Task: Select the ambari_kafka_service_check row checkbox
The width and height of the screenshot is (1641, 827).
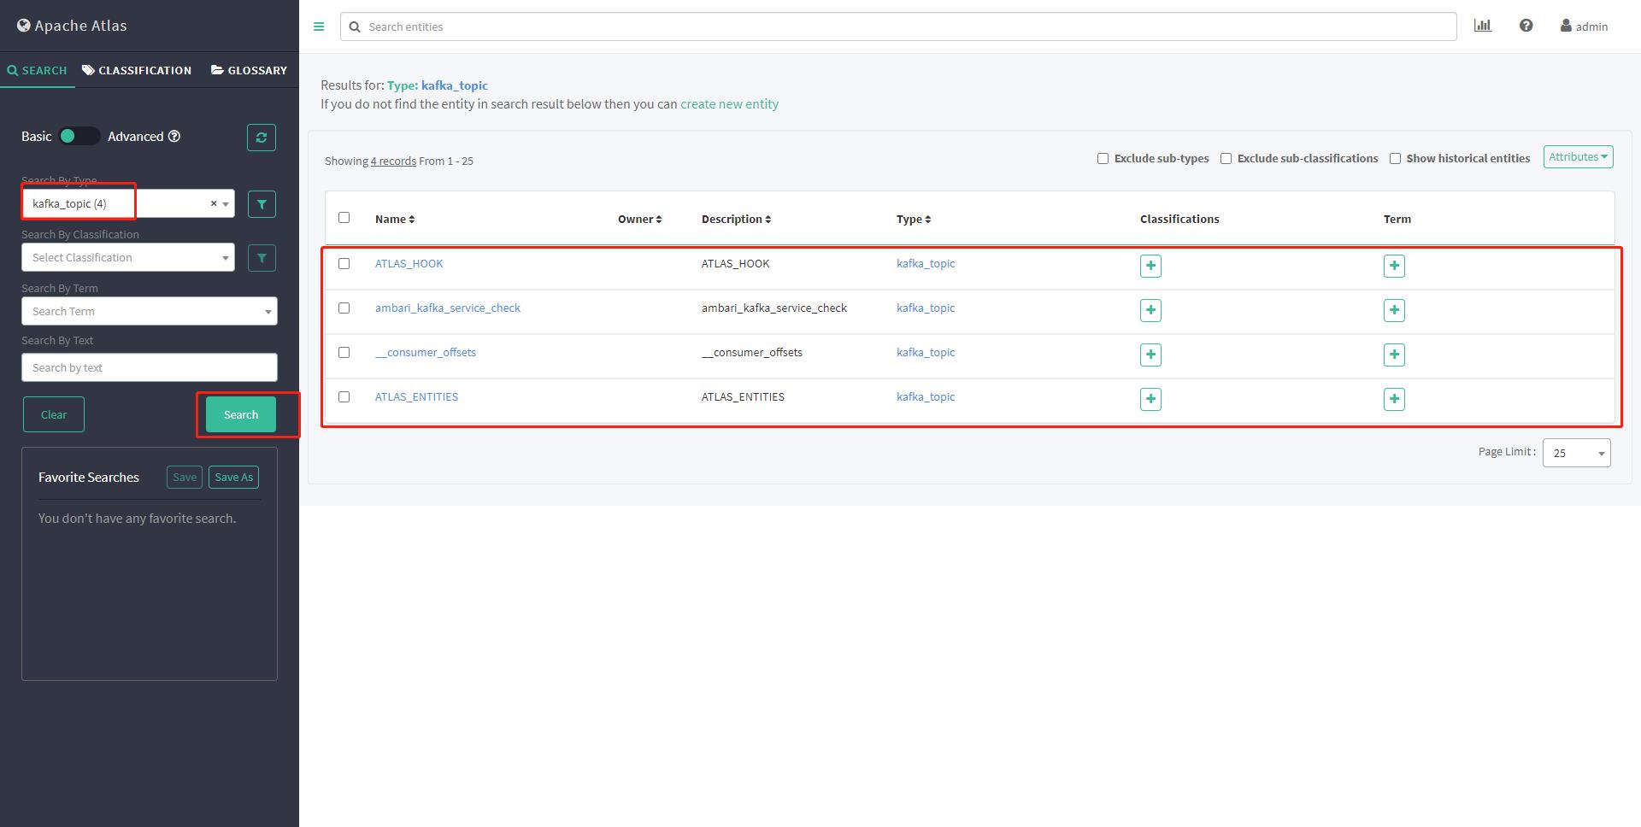Action: tap(344, 308)
